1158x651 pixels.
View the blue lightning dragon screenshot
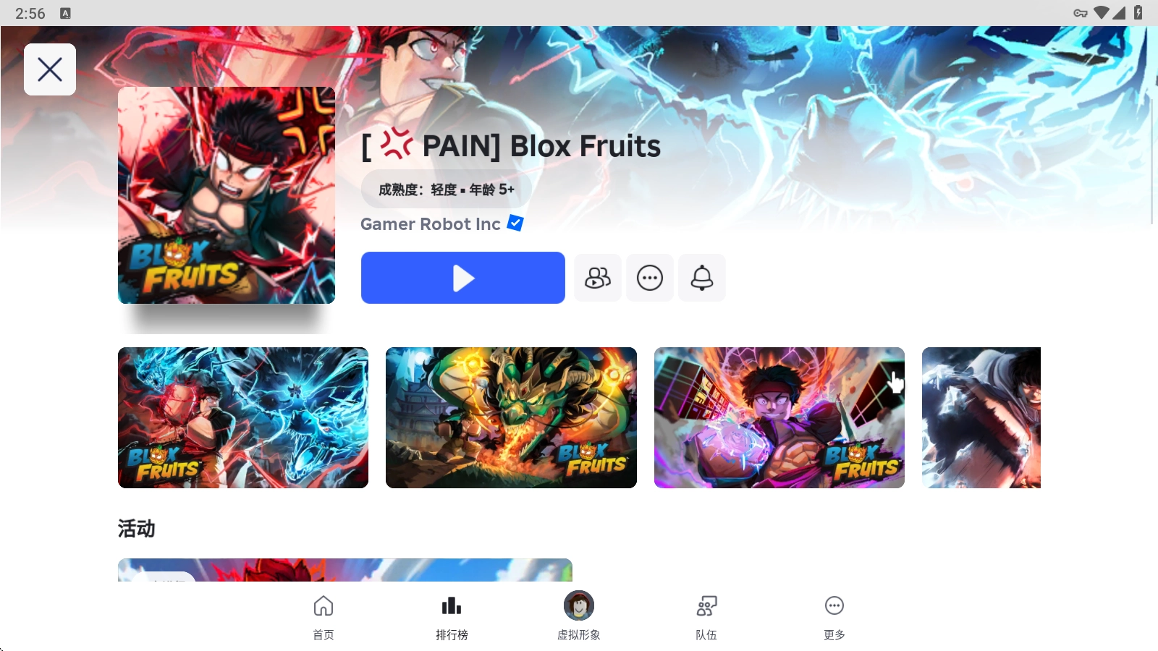pyautogui.click(x=243, y=417)
